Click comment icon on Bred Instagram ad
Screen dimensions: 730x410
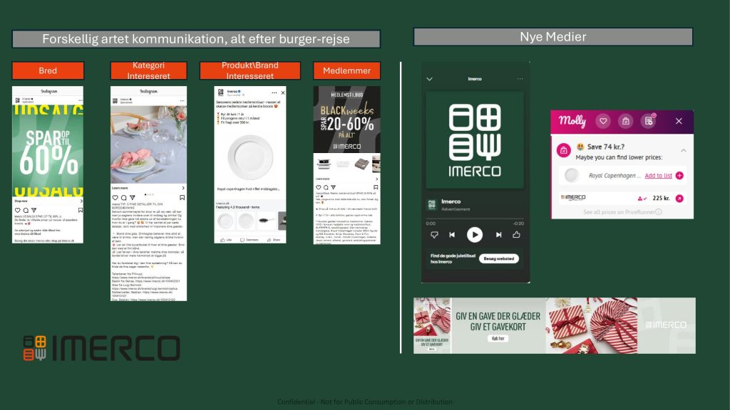[x=26, y=210]
